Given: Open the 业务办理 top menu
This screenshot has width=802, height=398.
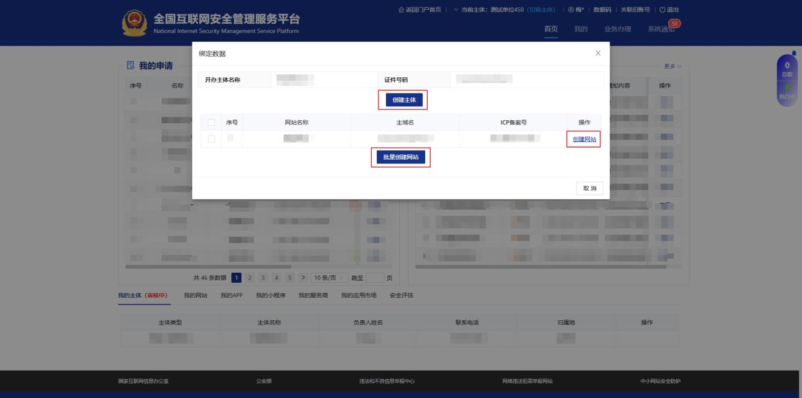Looking at the screenshot, I should point(617,29).
